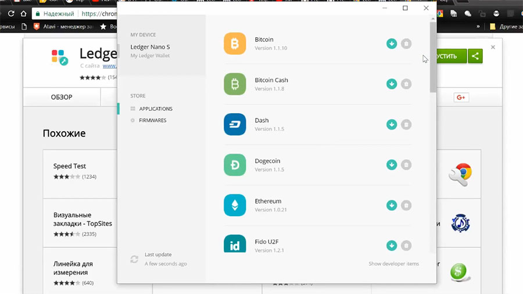Click the Dogecoin logo icon
The image size is (523, 294).
(235, 164)
